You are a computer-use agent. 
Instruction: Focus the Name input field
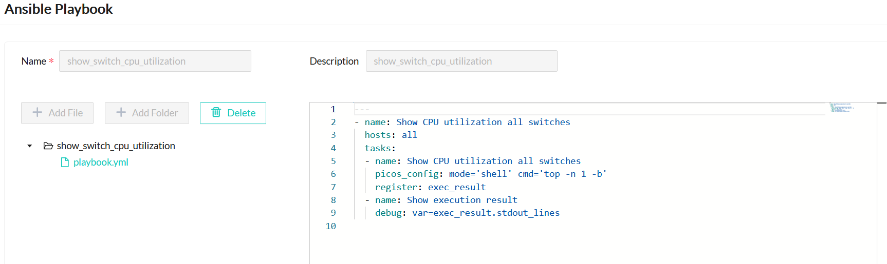[x=155, y=61]
